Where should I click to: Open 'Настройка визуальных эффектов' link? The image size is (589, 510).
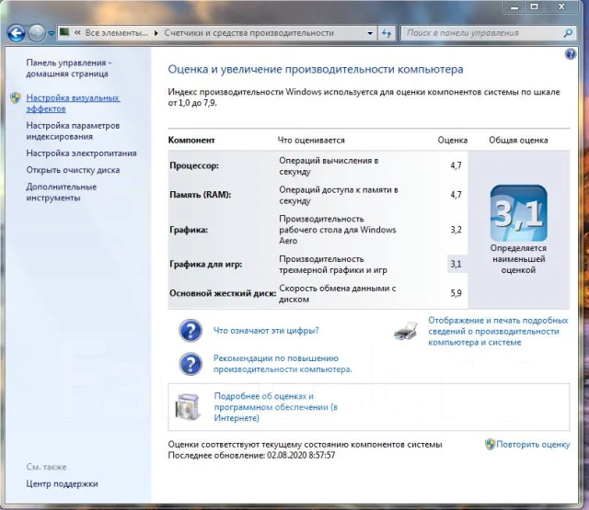click(73, 103)
